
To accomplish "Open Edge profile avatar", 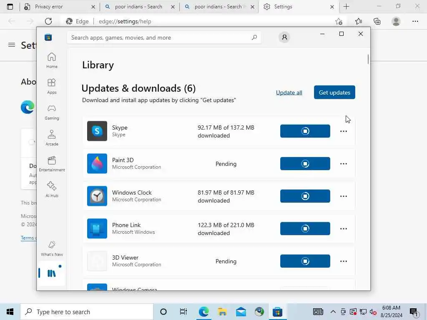I will (396, 21).
